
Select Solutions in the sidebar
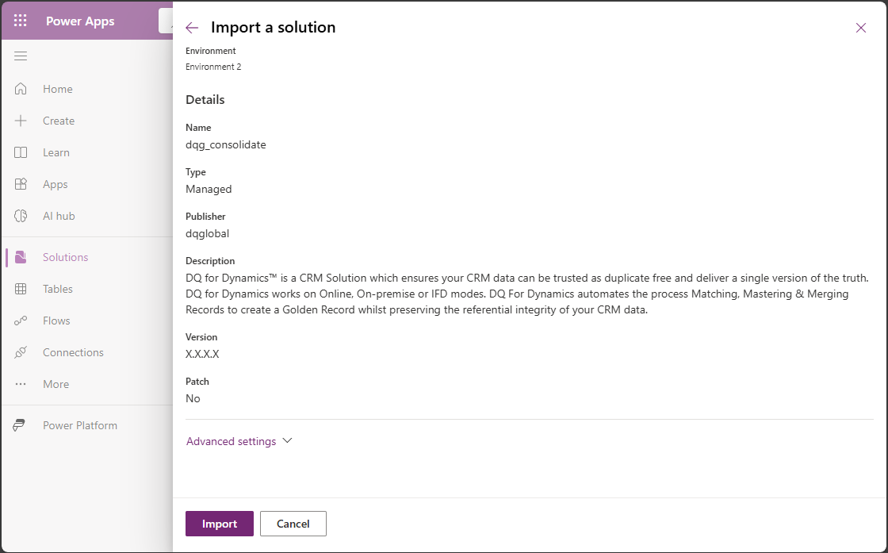66,257
